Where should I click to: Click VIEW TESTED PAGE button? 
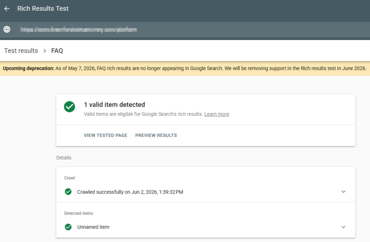(x=106, y=136)
